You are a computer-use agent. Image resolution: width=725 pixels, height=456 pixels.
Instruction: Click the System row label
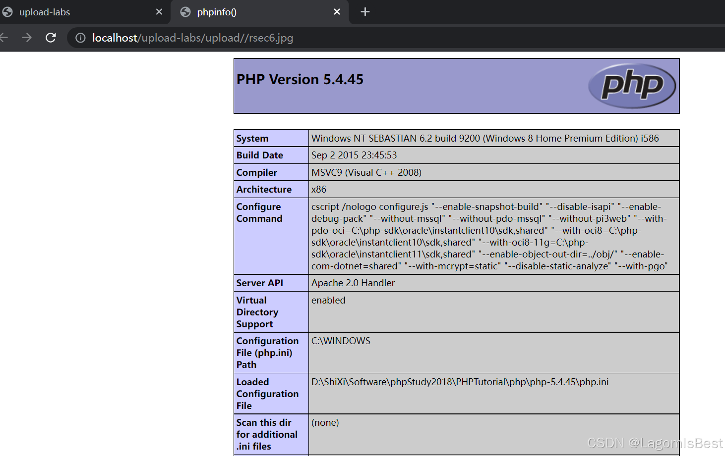point(252,138)
